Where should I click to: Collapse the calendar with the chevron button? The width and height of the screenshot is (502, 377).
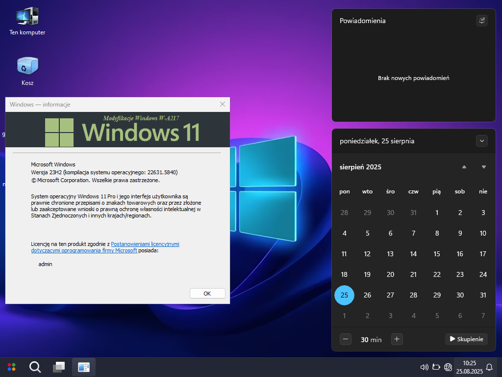(482, 141)
